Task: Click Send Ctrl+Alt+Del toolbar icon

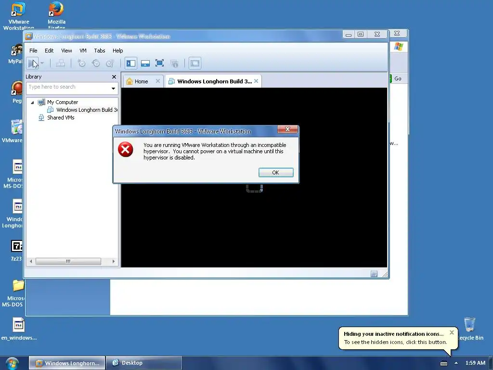Action: (60, 63)
